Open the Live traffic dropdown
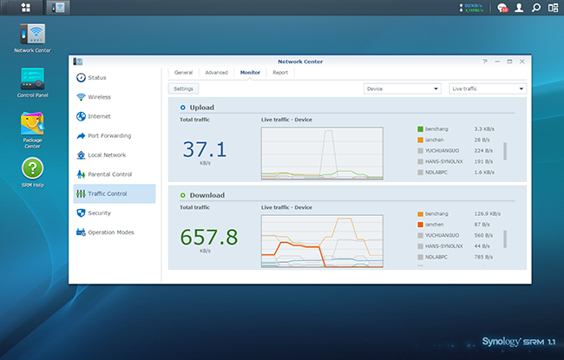This screenshot has width=564, height=360. click(x=487, y=88)
